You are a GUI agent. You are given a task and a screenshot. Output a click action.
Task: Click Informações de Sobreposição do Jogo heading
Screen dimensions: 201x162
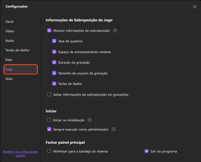(x=79, y=20)
